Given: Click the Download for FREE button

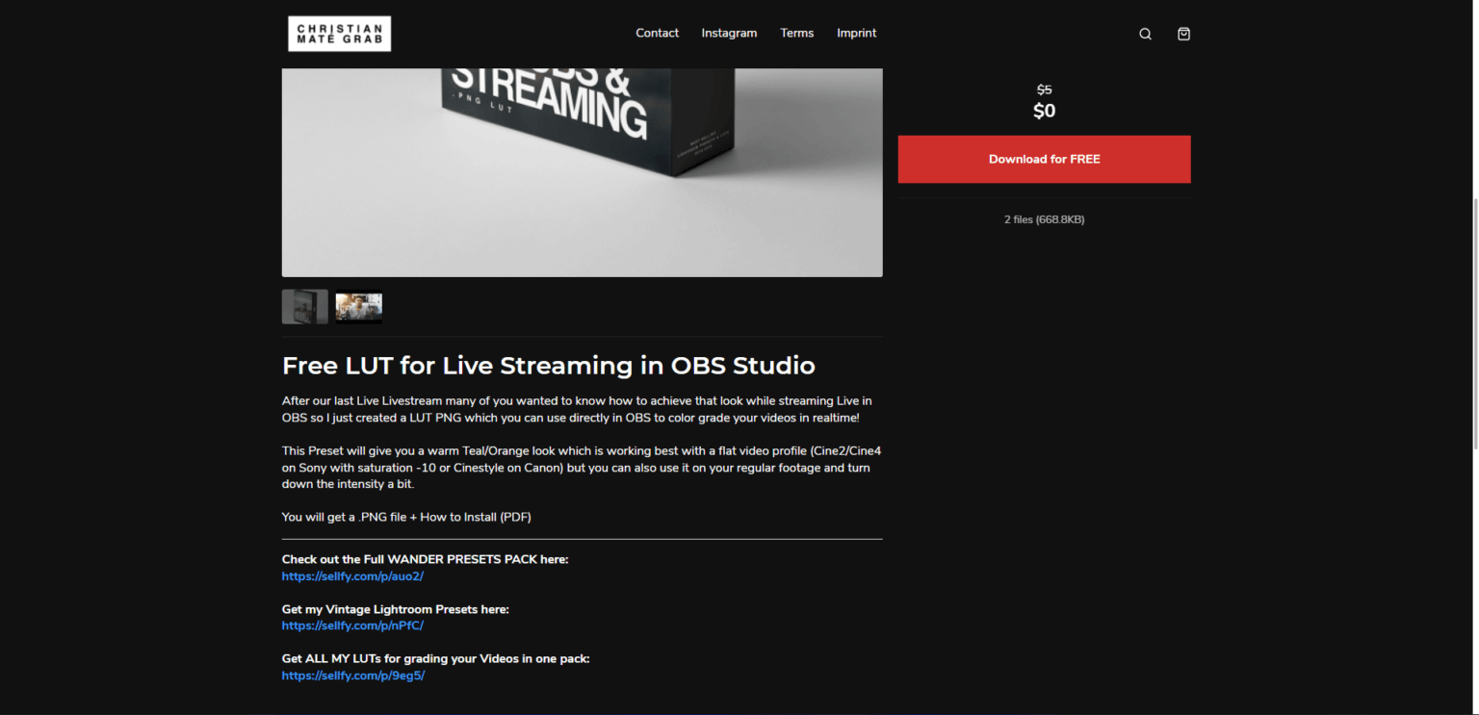Looking at the screenshot, I should (x=1044, y=159).
